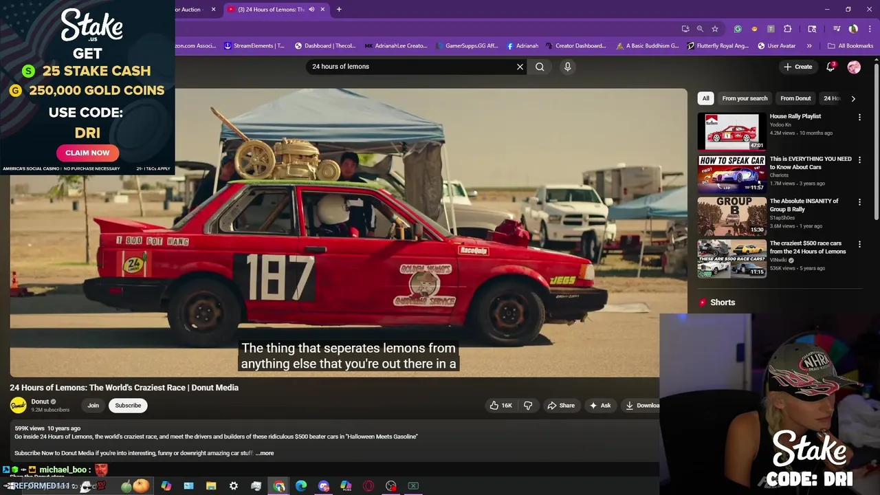Click the Create button
880x495 pixels.
point(797,67)
